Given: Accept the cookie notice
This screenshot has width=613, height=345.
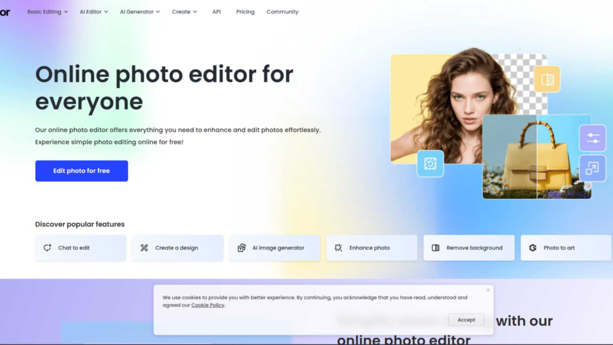Looking at the screenshot, I should [x=466, y=320].
